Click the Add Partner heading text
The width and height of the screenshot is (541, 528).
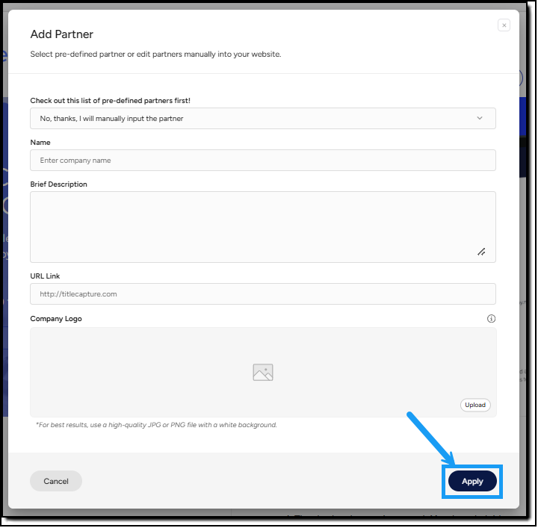point(62,34)
